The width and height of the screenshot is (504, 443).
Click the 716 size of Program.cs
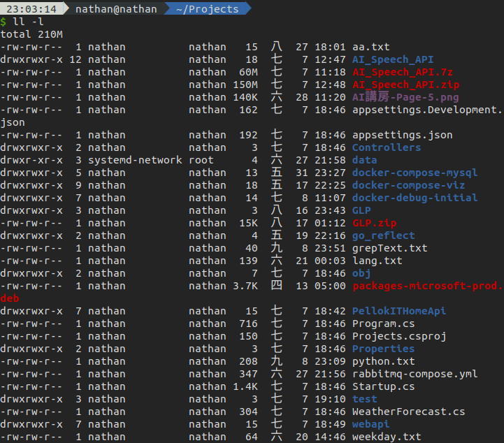248,324
